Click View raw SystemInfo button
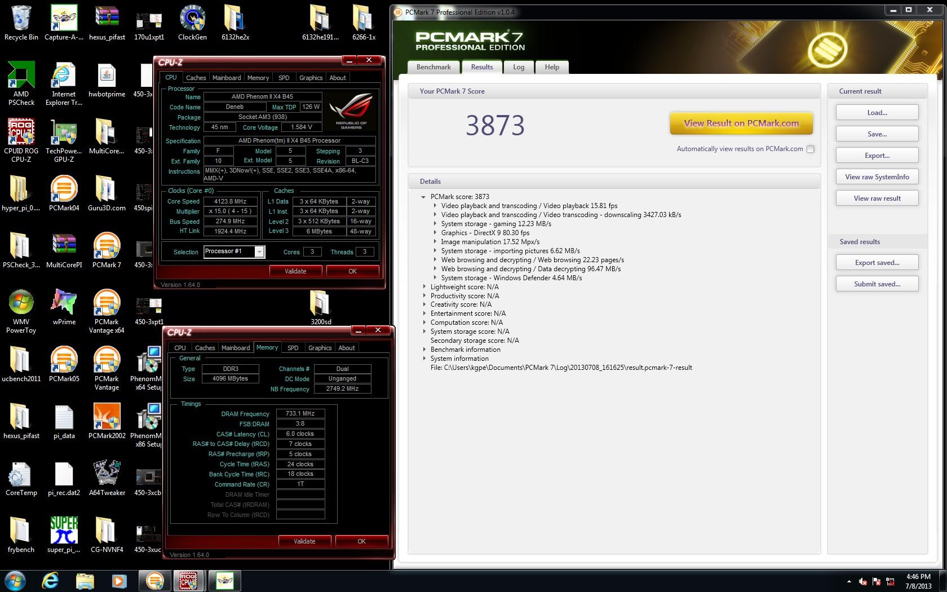Viewport: 947px width, 592px height. point(877,177)
